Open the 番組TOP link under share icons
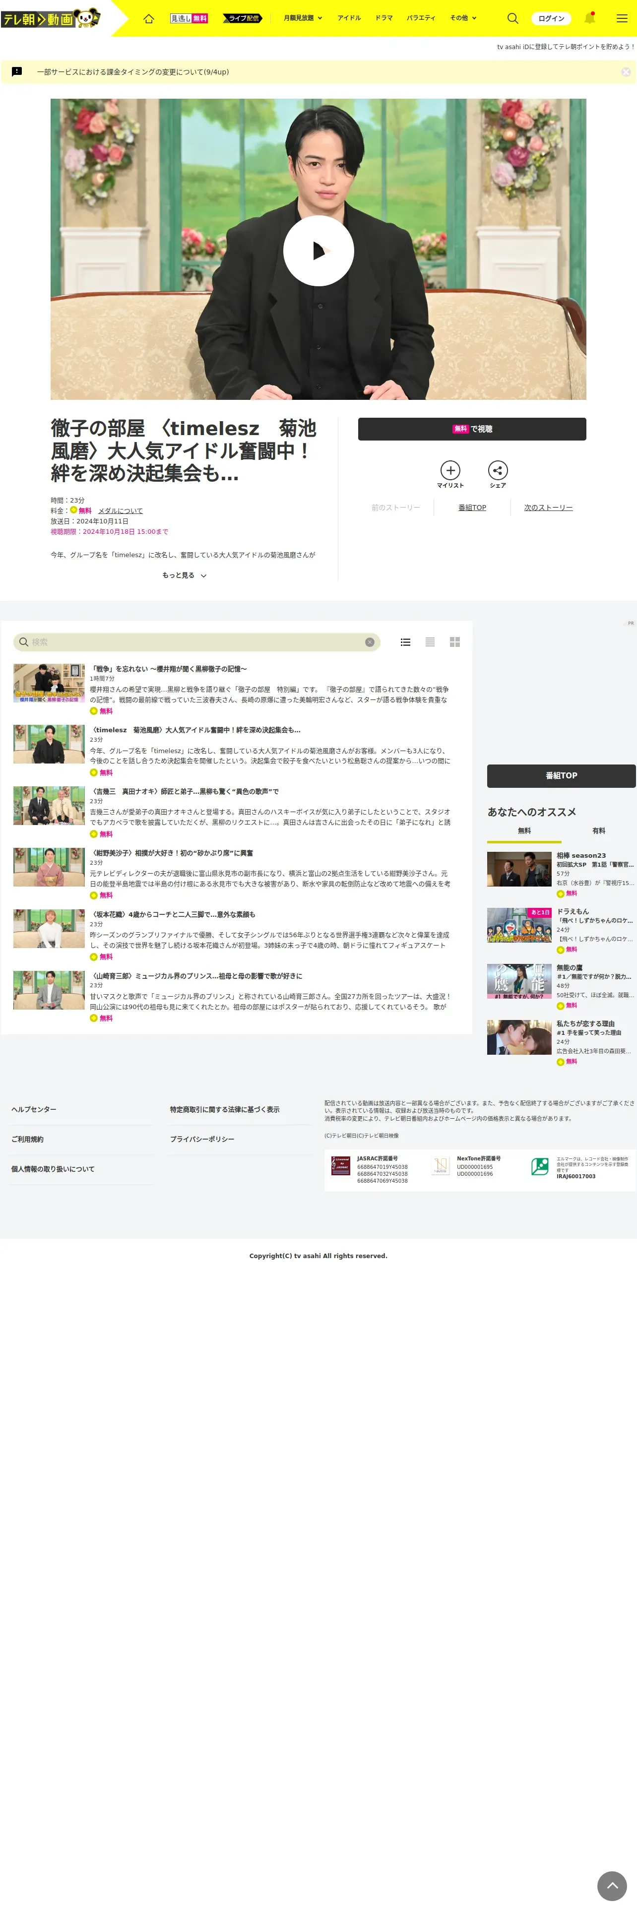The height and width of the screenshot is (1911, 637). [x=472, y=508]
